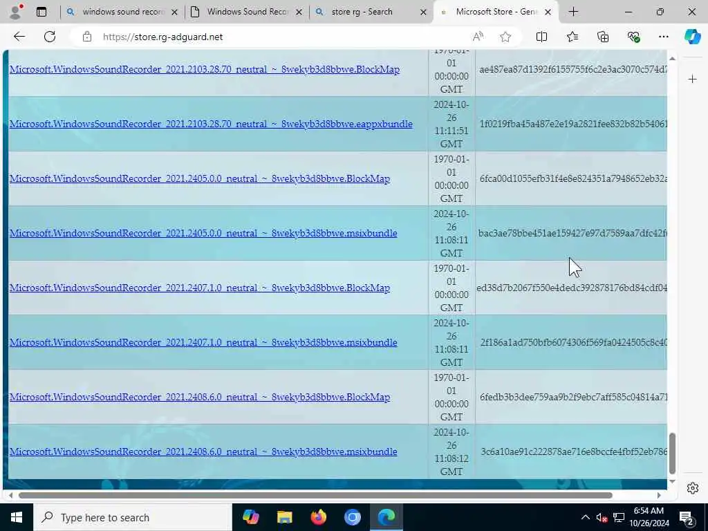Click the vertical scrollbar thumb
Viewport: 708px width, 531px height.
click(x=672, y=454)
